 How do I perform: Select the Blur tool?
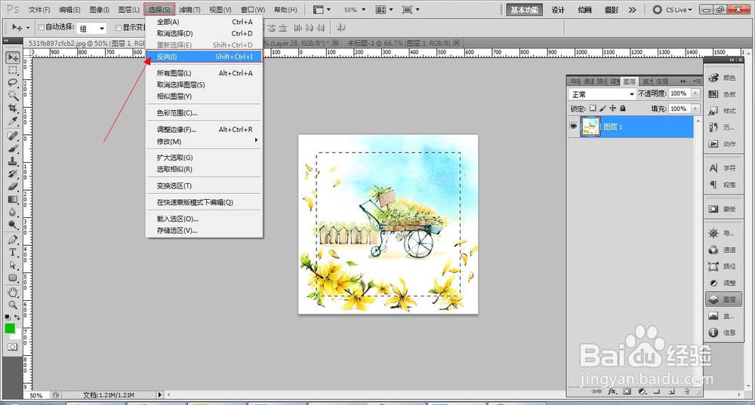pyautogui.click(x=13, y=212)
